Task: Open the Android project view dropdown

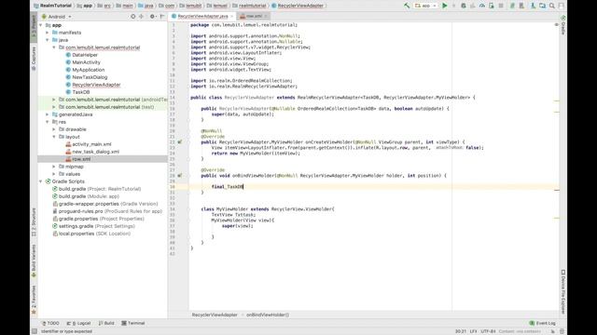Action: click(x=56, y=17)
